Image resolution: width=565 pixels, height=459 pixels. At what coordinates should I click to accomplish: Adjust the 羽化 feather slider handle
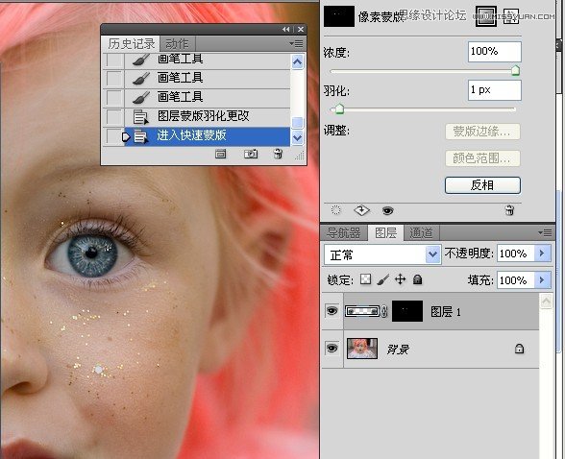[x=339, y=109]
